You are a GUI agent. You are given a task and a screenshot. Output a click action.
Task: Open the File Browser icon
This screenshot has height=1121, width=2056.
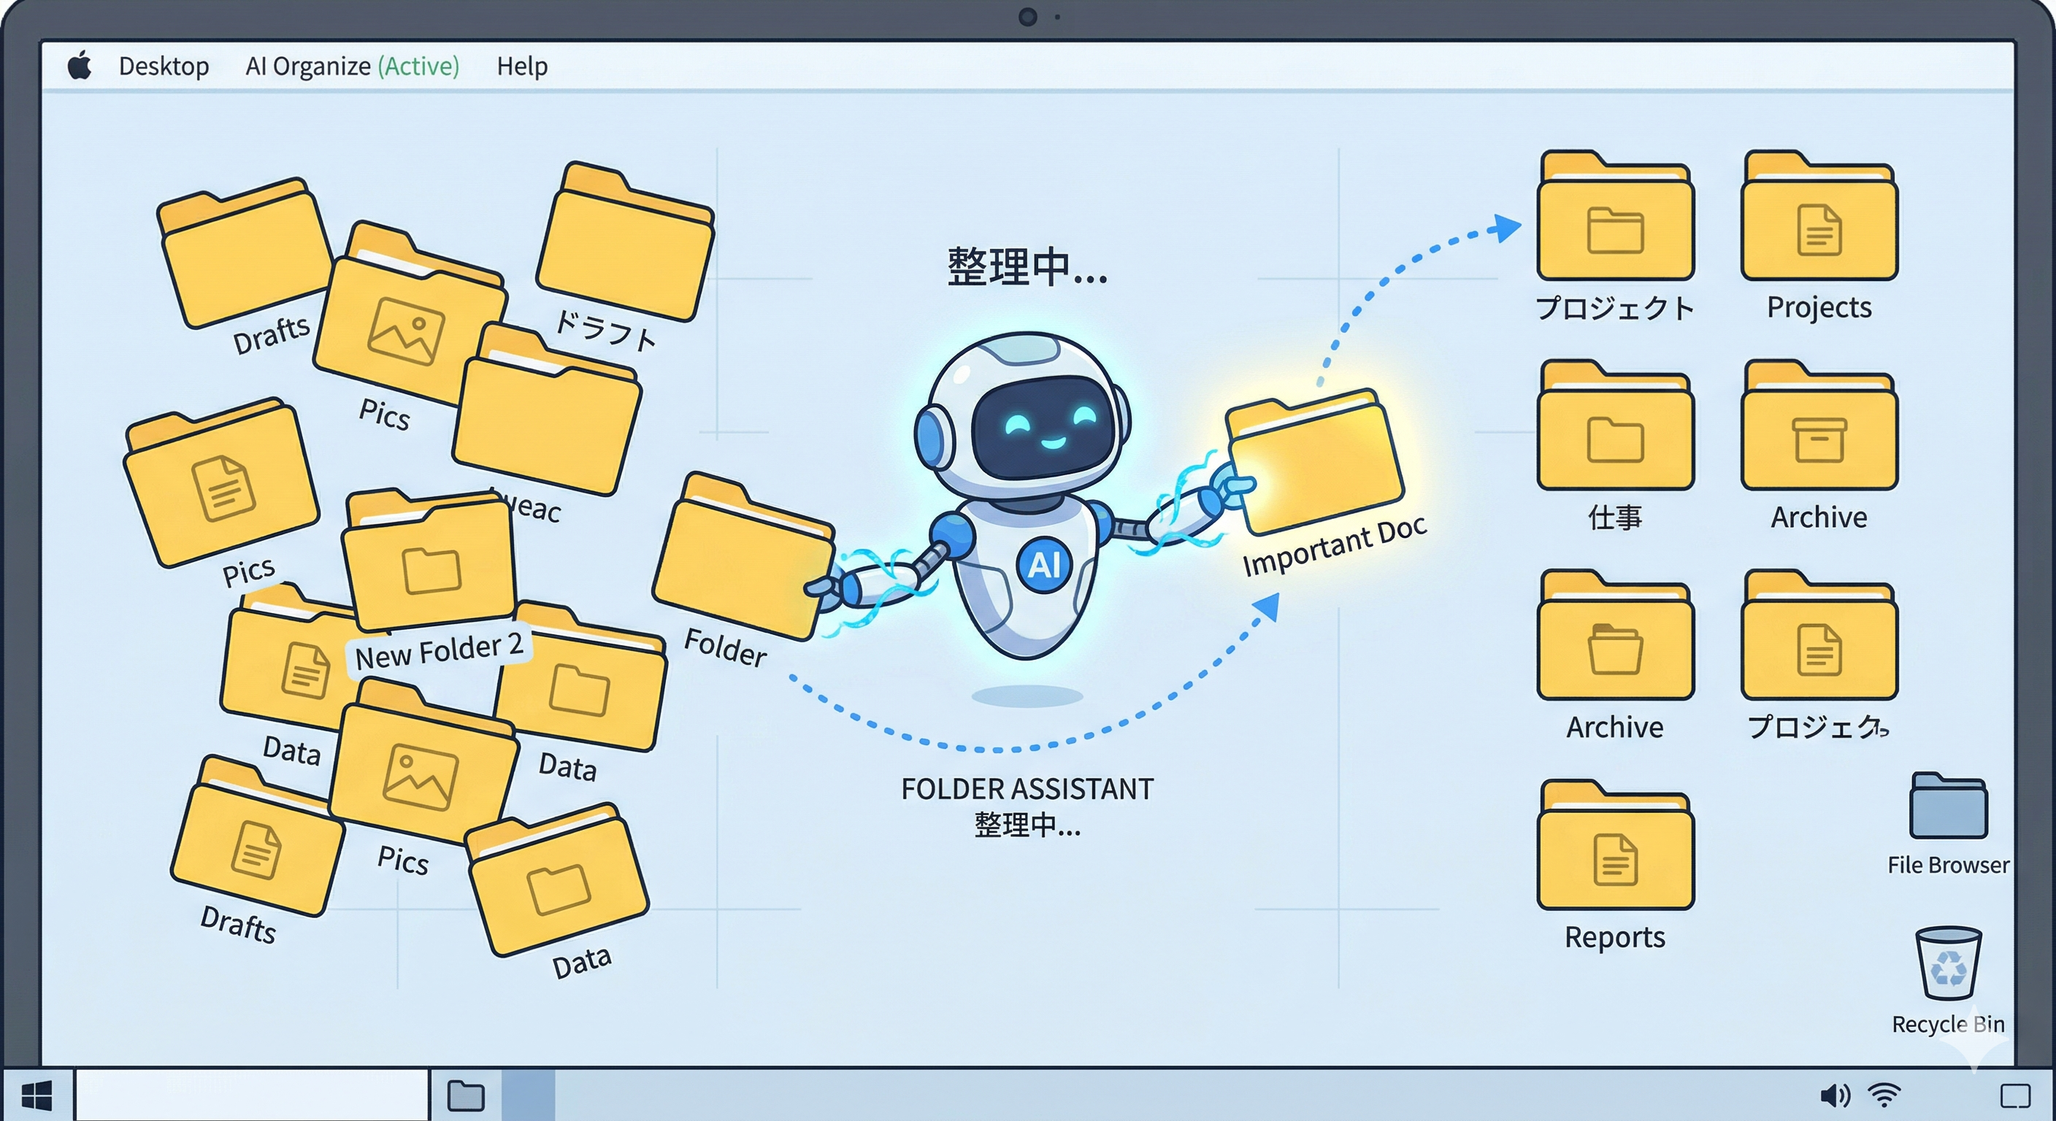[x=1947, y=807]
